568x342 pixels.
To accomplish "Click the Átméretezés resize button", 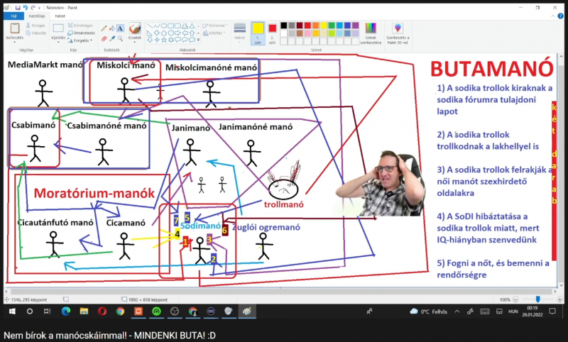I will [81, 33].
